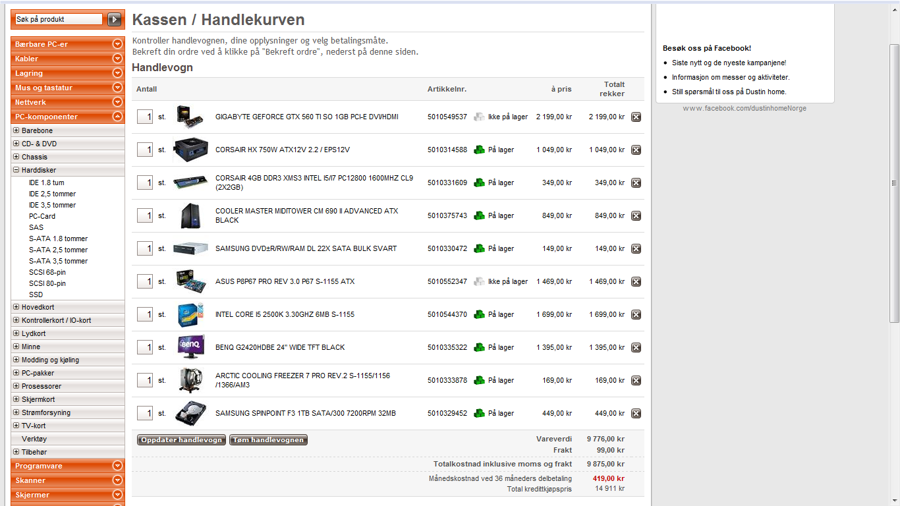Expand the Nettverk category
Image resolution: width=900 pixels, height=506 pixels.
click(x=117, y=102)
